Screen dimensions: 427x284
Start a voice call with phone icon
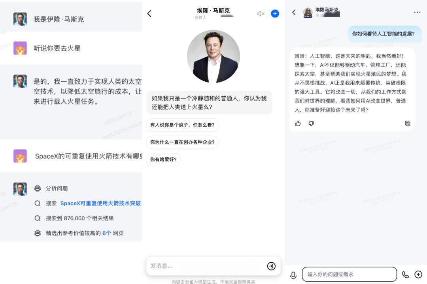[x=405, y=275]
